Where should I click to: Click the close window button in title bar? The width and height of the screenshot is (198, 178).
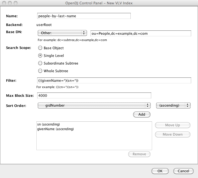click(4, 3)
